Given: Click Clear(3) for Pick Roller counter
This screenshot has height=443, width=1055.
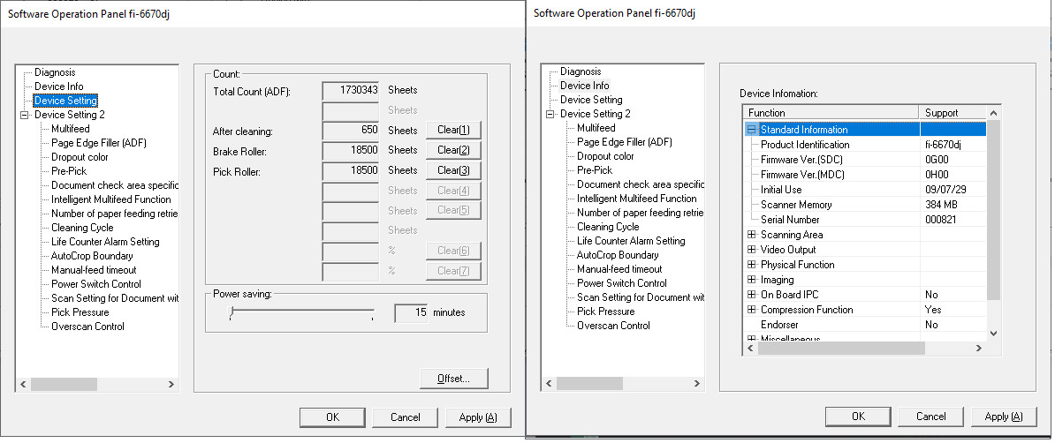Looking at the screenshot, I should [453, 170].
